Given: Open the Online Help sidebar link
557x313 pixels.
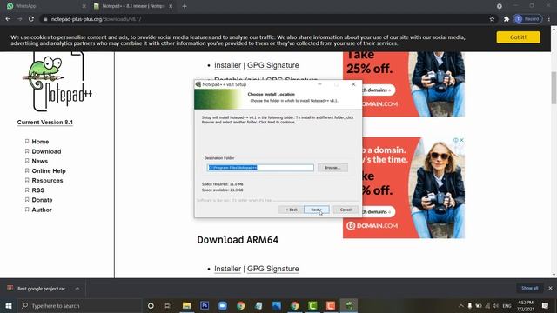Looking at the screenshot, I should coord(49,171).
